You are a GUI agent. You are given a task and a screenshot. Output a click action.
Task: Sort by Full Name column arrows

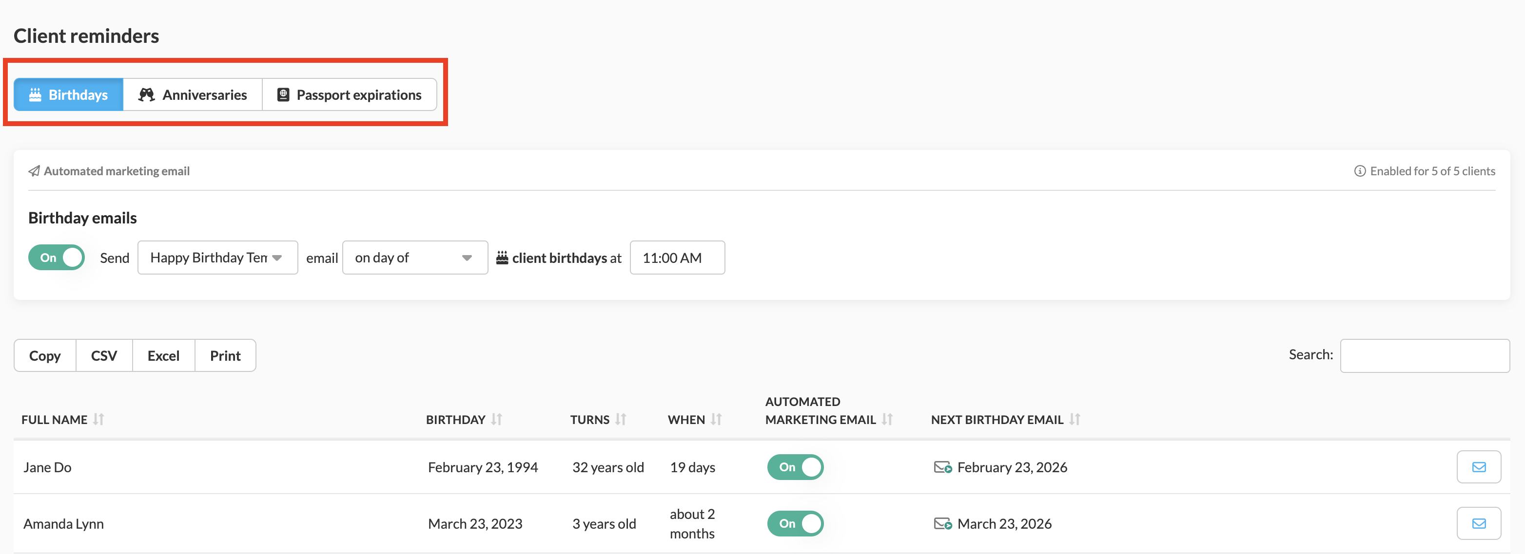pos(99,419)
